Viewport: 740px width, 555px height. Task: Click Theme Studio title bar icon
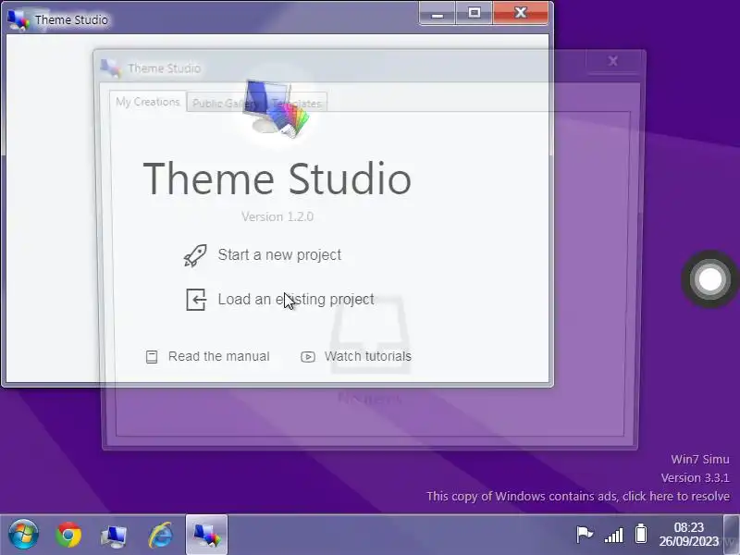[18, 19]
